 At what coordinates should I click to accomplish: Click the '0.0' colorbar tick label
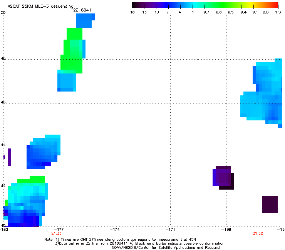pos(266,12)
